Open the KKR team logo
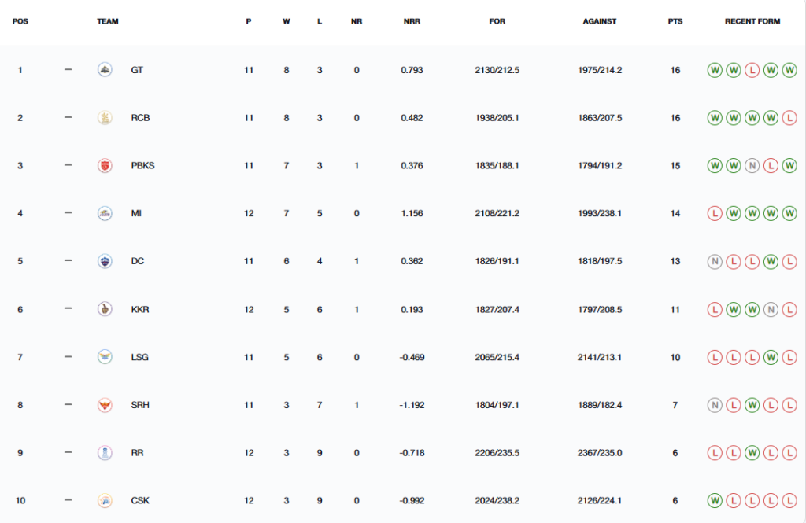 pos(105,309)
